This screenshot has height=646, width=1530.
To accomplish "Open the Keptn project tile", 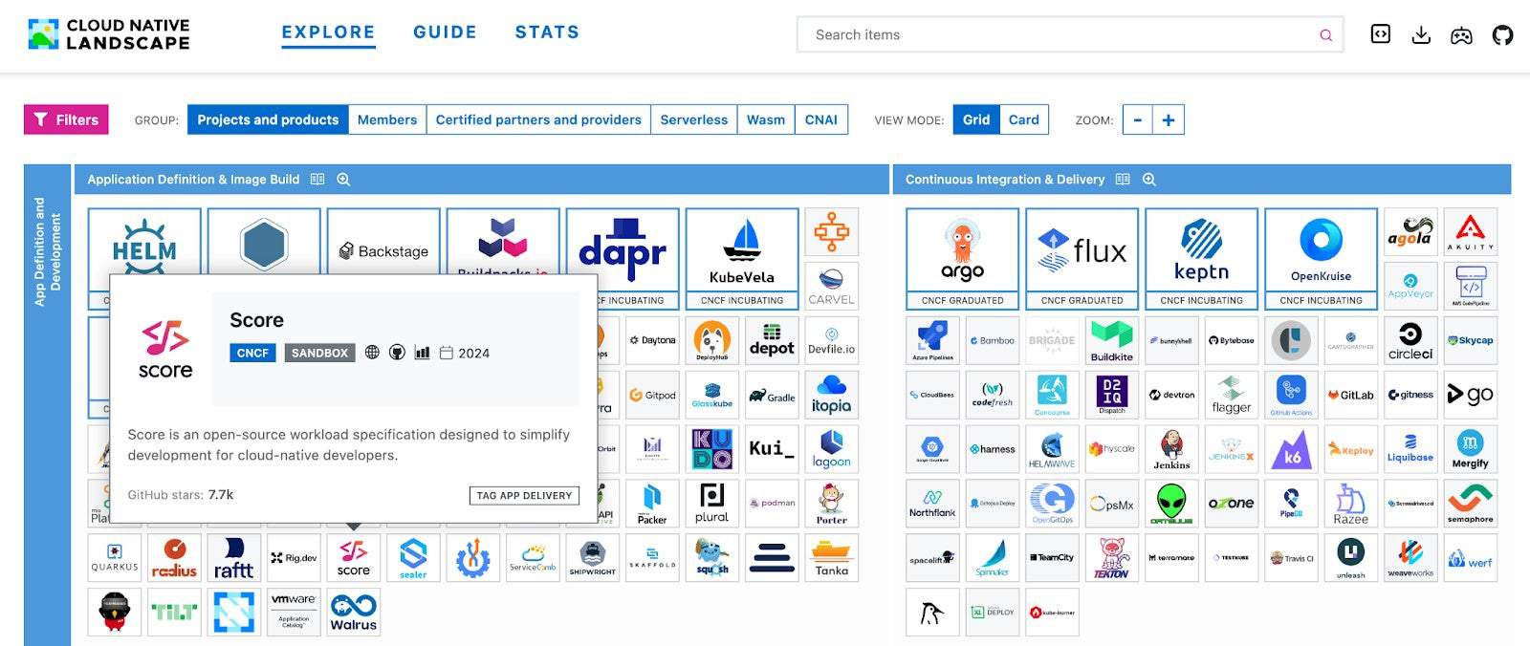I will pyautogui.click(x=1201, y=258).
